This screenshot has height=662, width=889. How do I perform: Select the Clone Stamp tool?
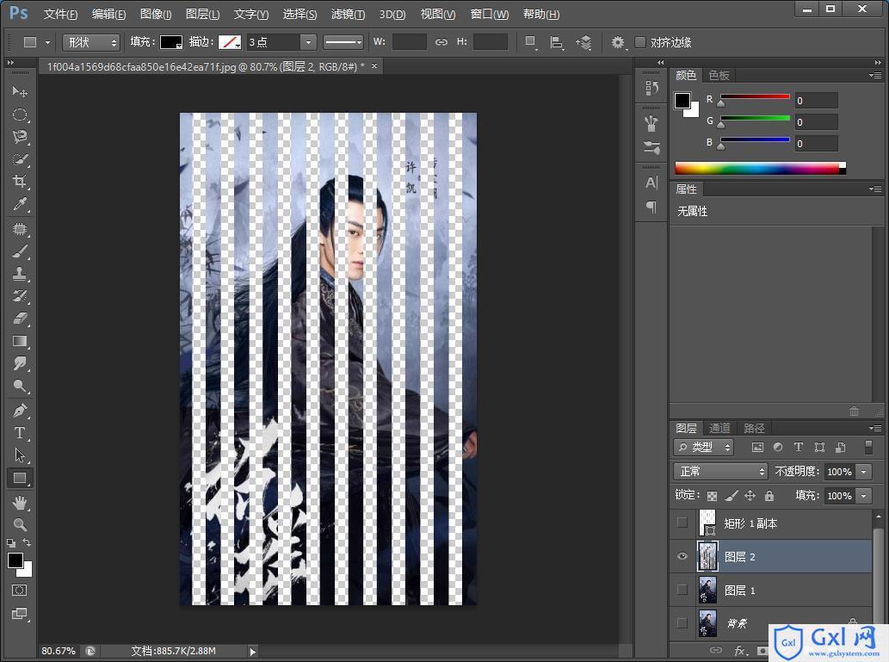20,274
